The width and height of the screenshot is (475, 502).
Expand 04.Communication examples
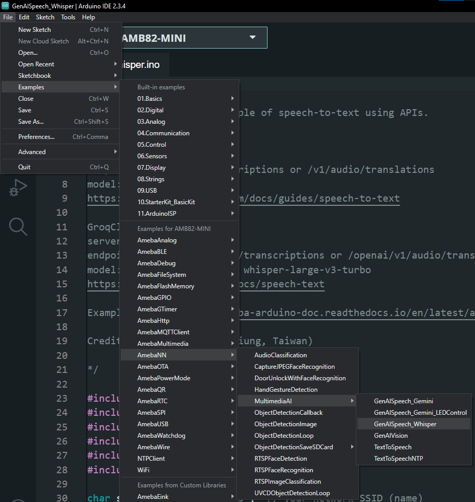pos(179,133)
